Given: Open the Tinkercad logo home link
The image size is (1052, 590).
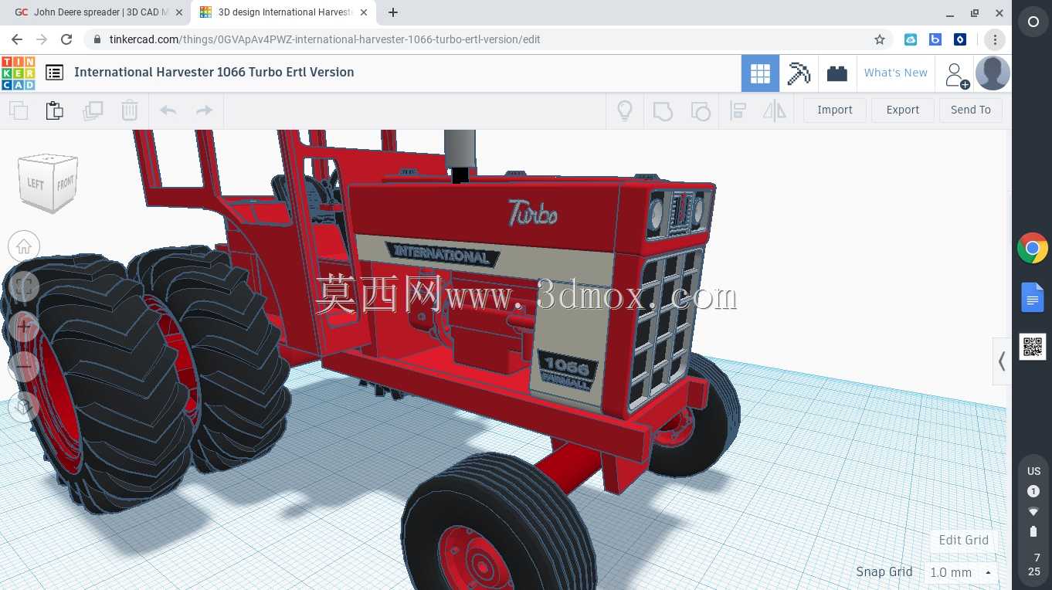Looking at the screenshot, I should (18, 73).
